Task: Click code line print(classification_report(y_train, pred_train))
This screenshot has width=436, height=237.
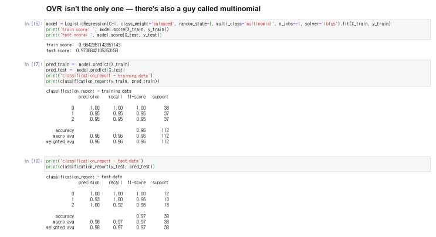Action: pyautogui.click(x=103, y=81)
